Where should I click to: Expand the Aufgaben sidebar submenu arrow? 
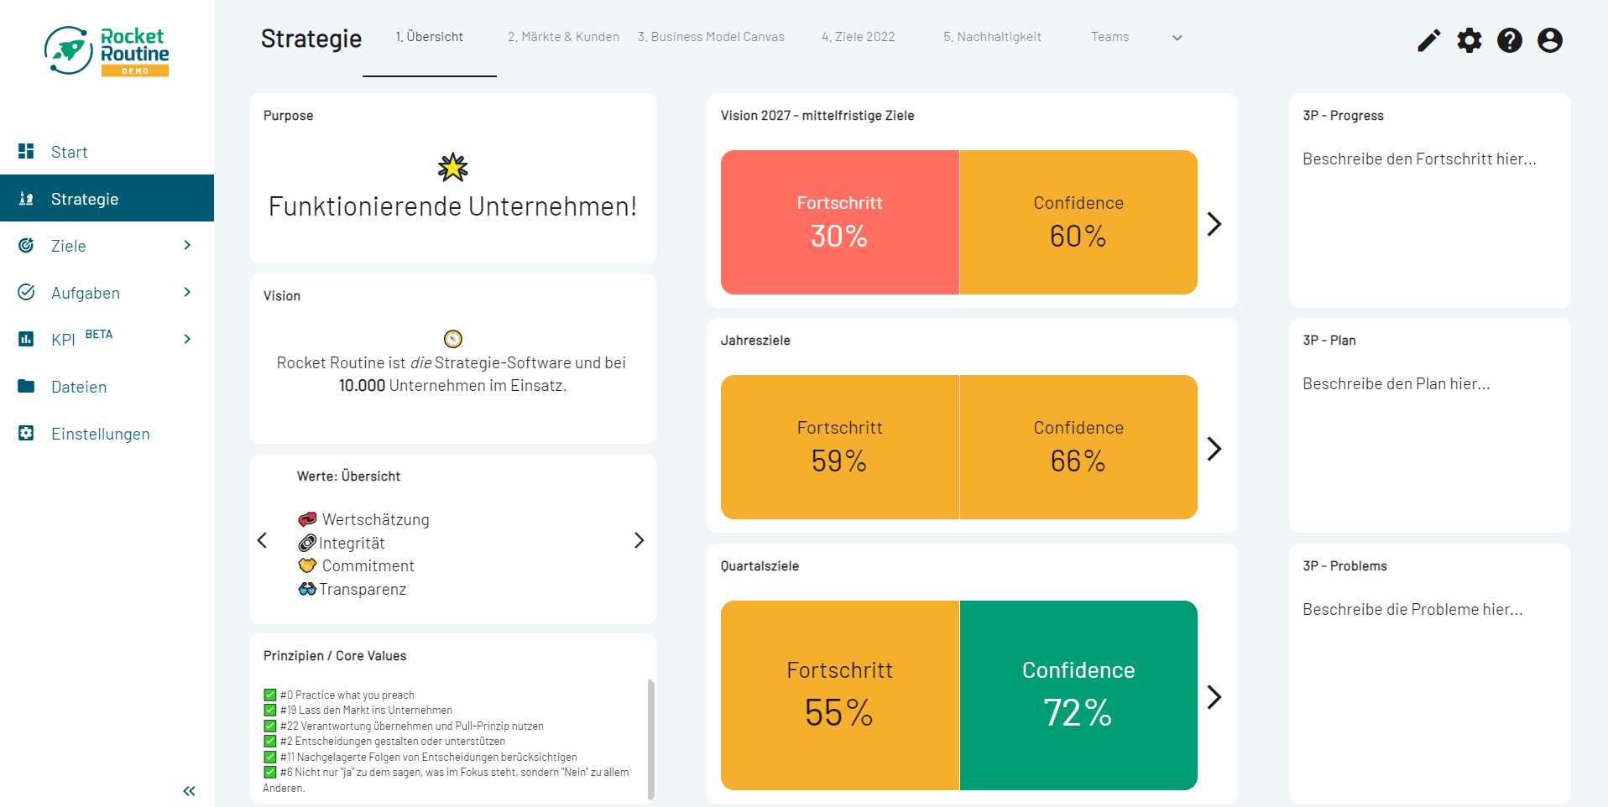[187, 292]
